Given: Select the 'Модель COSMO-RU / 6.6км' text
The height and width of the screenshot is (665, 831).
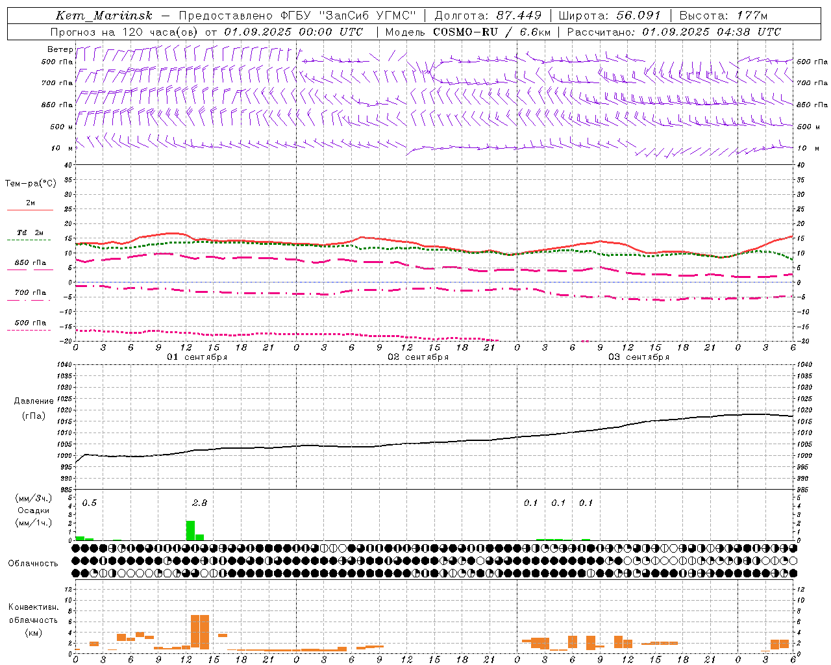Looking at the screenshot, I should 468,32.
